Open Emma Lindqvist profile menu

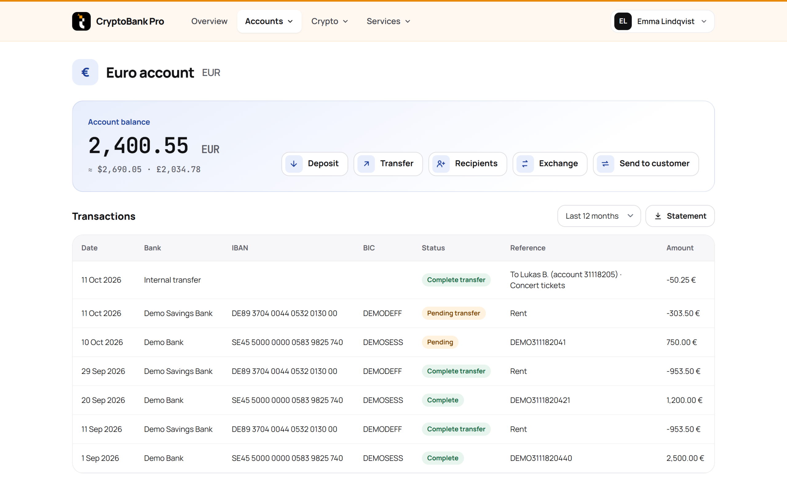click(x=662, y=21)
